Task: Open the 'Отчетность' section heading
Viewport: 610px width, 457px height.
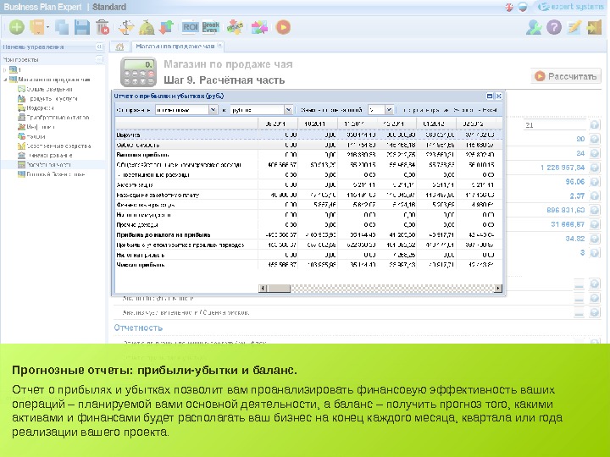Action: coord(138,328)
